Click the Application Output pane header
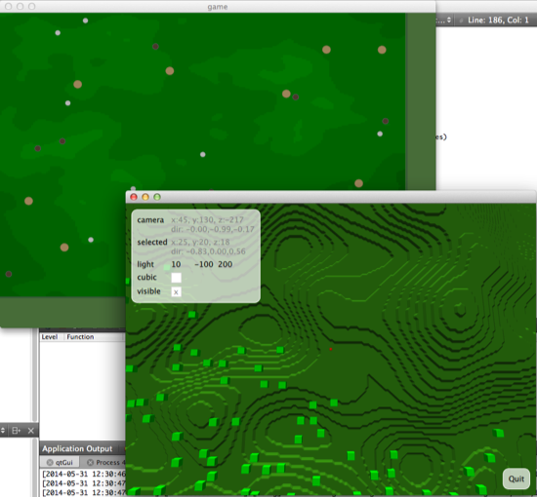 point(77,448)
